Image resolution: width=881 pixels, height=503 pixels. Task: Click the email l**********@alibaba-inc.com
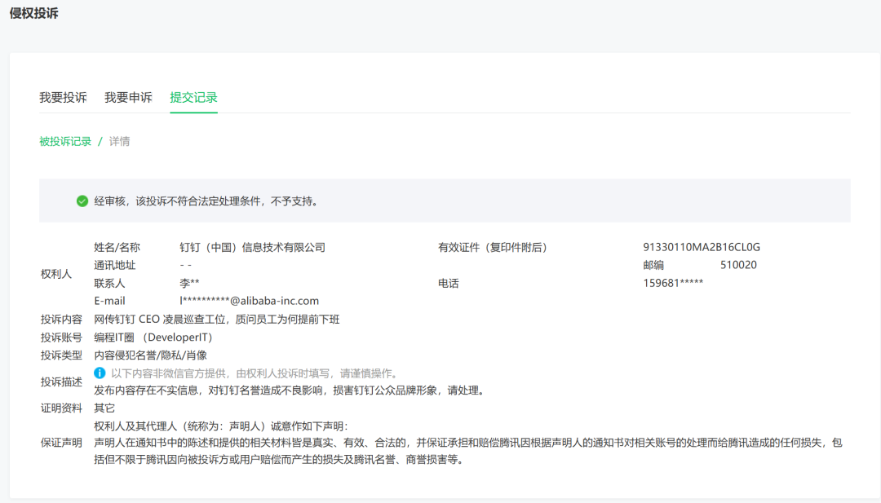point(250,301)
